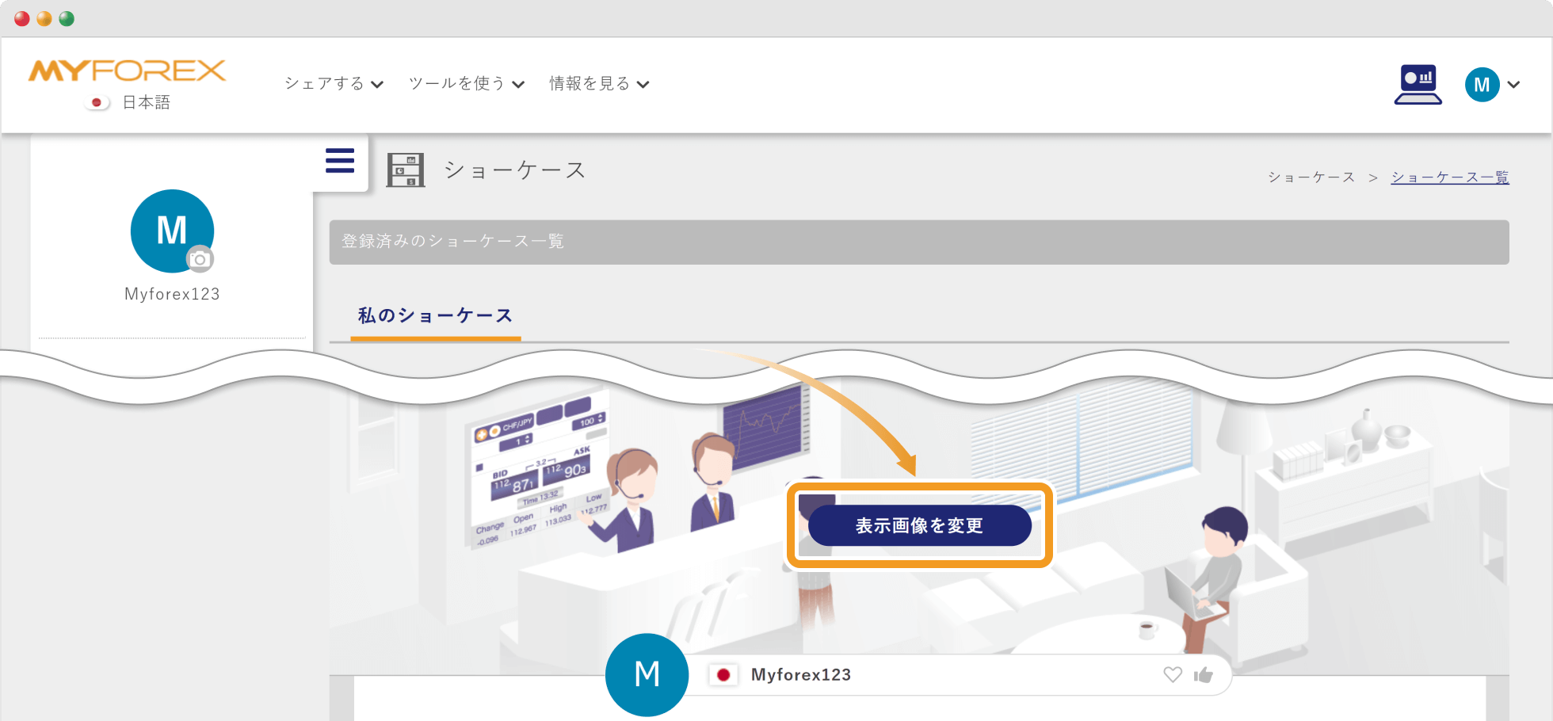Screen dimensions: 1553x721
Task: Open the hamburger menu
Action: [x=339, y=160]
